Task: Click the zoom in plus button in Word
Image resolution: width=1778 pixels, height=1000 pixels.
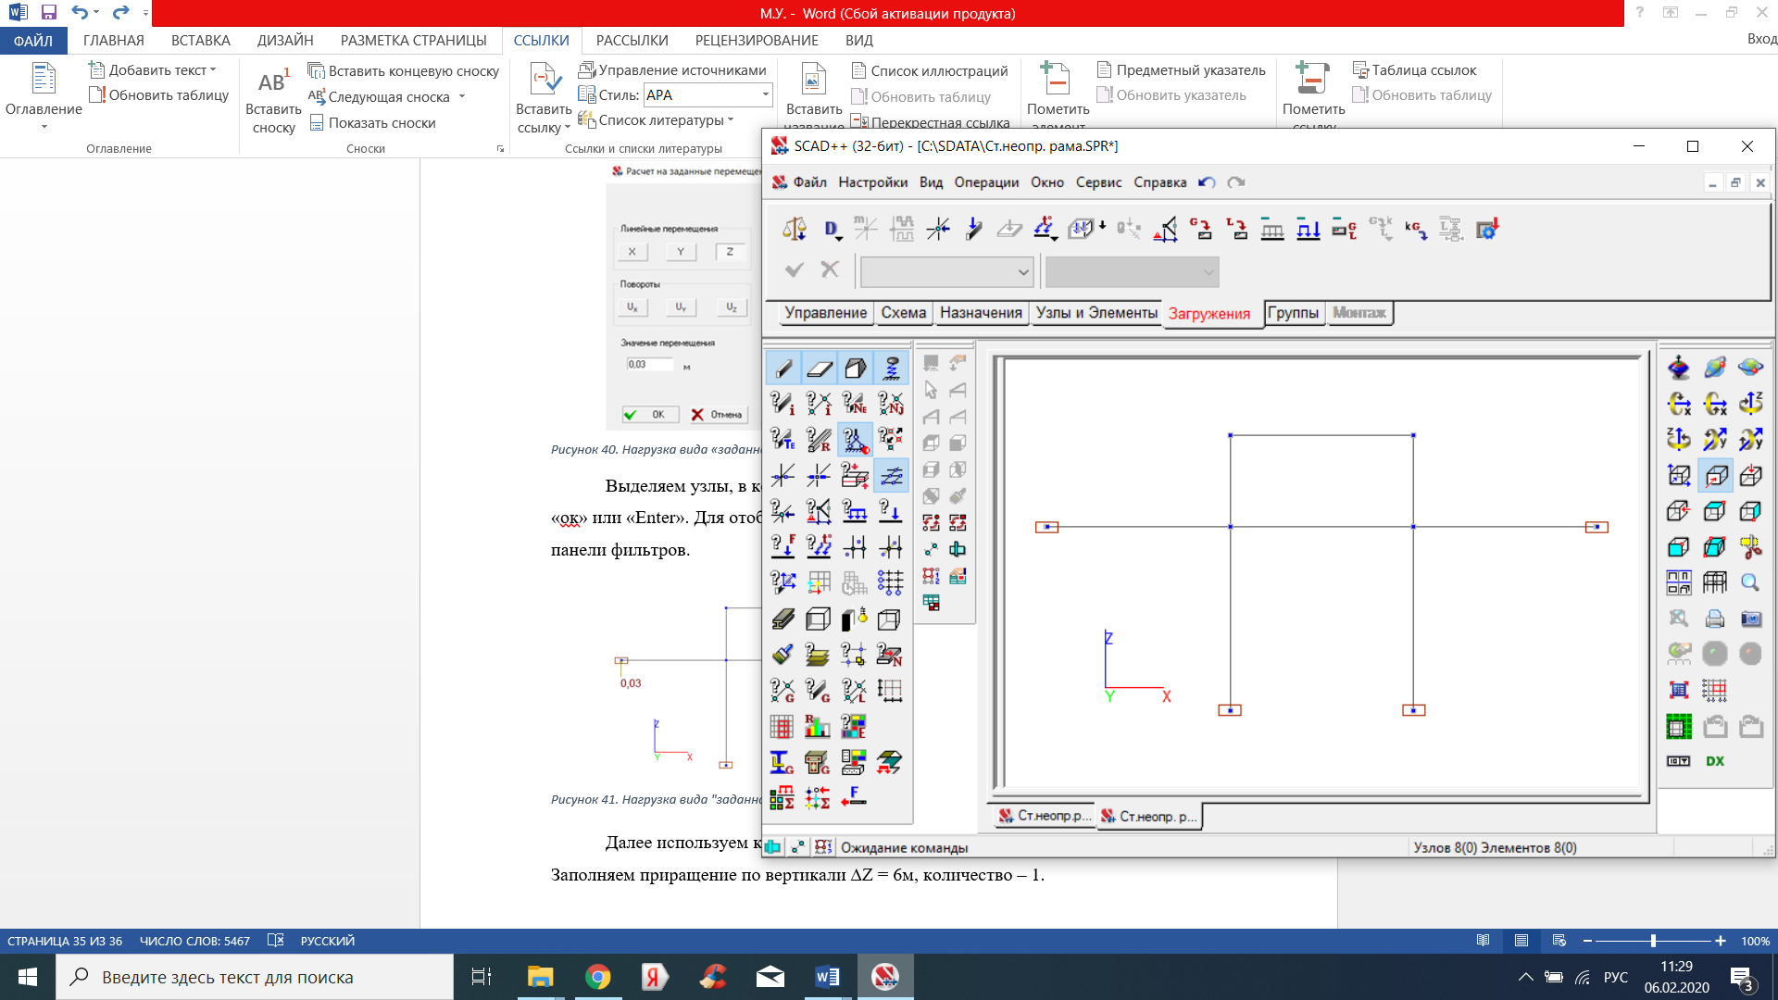Action: coord(1721,941)
